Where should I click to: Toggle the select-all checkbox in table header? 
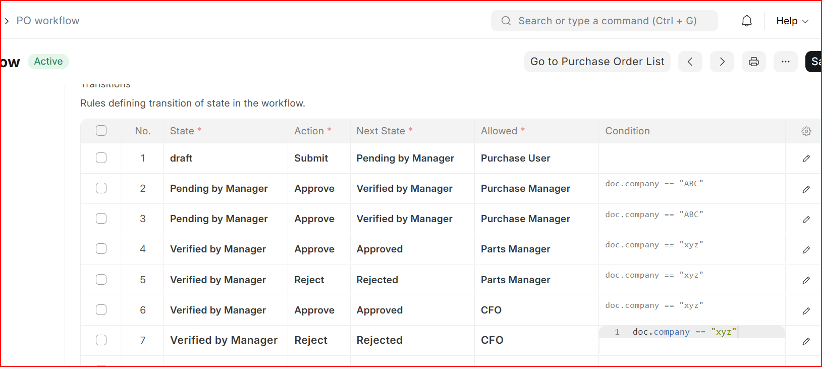(x=101, y=131)
